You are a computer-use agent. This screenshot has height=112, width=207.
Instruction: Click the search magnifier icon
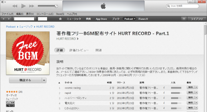(168, 6)
